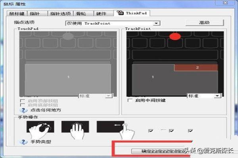Switch to the 指针选项 tab
The image size is (238, 158).
tap(61, 13)
